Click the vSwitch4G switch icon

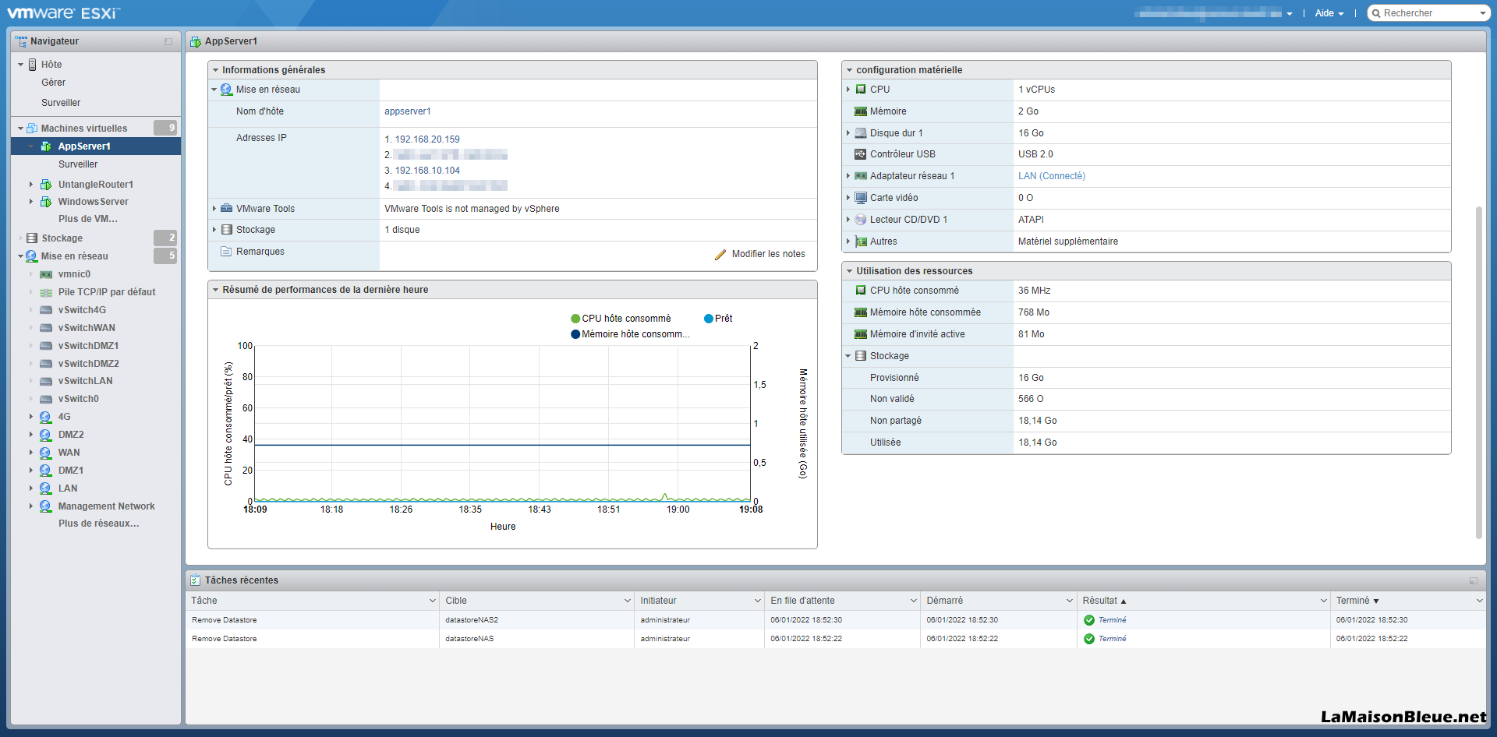(46, 310)
